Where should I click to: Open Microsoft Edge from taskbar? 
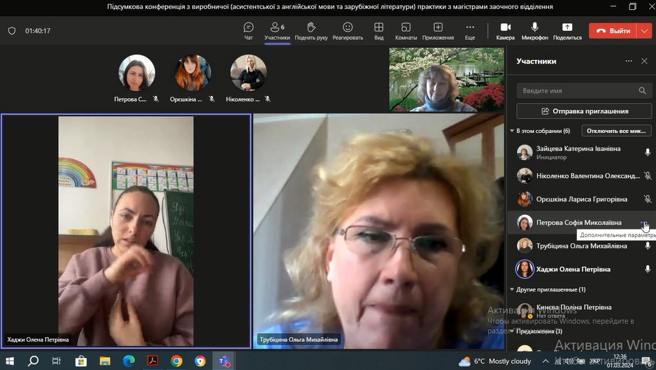[129, 361]
